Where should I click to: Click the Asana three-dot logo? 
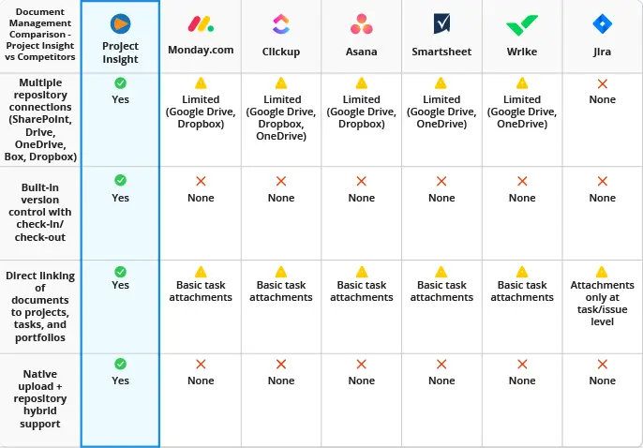click(361, 24)
